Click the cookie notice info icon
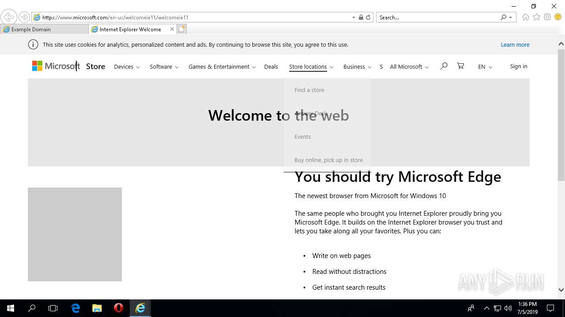Viewport: 565px width, 317px height. (x=33, y=44)
